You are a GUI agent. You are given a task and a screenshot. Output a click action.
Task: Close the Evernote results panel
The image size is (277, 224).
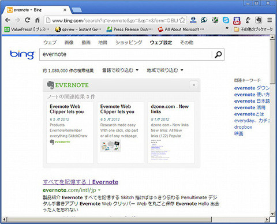coord(194,85)
